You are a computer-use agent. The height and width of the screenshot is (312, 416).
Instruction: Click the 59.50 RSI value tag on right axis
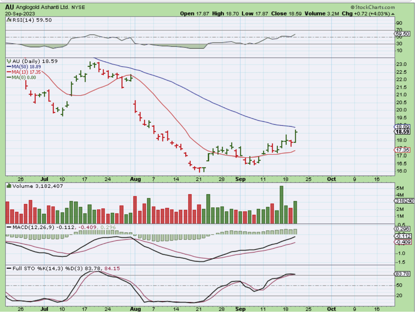click(x=402, y=34)
